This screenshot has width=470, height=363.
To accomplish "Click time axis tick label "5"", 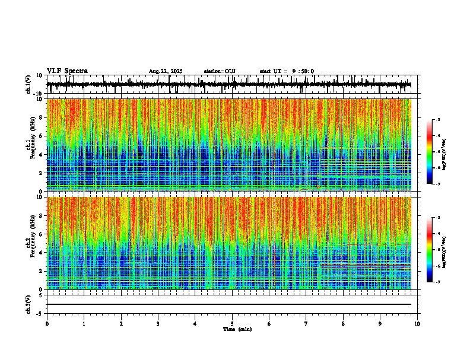I will (232, 323).
